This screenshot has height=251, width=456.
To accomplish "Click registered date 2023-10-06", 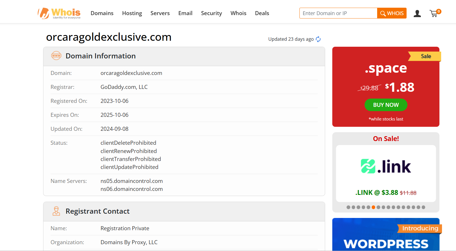I will pyautogui.click(x=114, y=101).
